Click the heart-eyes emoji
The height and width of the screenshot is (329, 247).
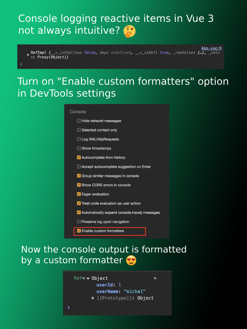click(131, 260)
